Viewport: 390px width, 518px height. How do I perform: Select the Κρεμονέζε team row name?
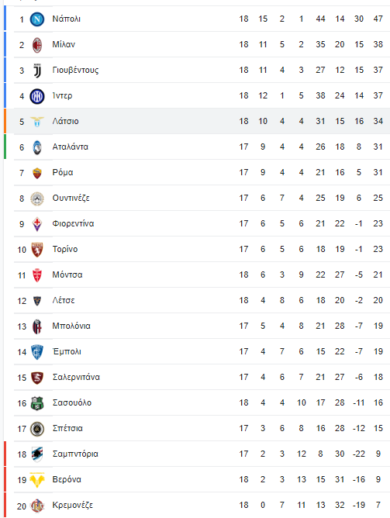73,505
